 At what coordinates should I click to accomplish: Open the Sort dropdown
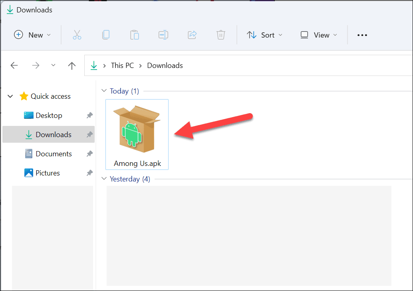pyautogui.click(x=264, y=35)
